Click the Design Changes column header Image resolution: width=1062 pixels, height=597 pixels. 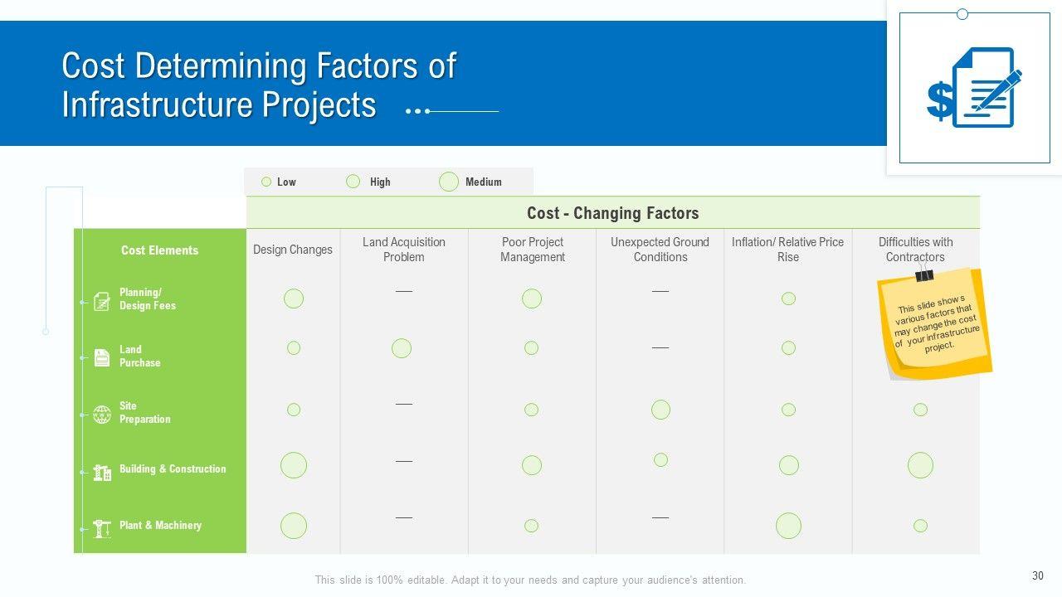pos(293,250)
